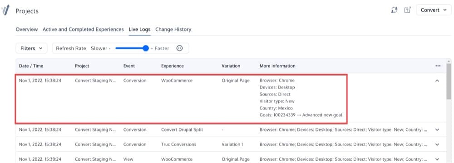Click Goals: 100234339 Advanced new goal text

click(x=301, y=115)
